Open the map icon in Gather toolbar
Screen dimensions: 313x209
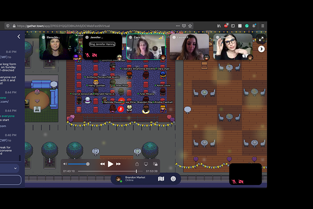pos(161,179)
